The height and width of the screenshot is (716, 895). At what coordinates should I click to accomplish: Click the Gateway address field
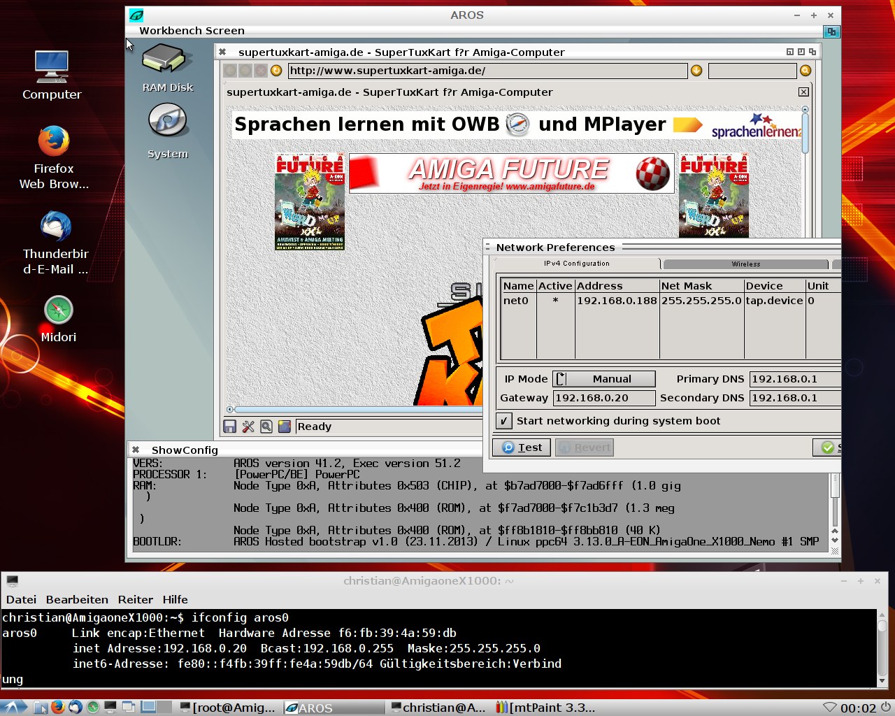click(604, 398)
